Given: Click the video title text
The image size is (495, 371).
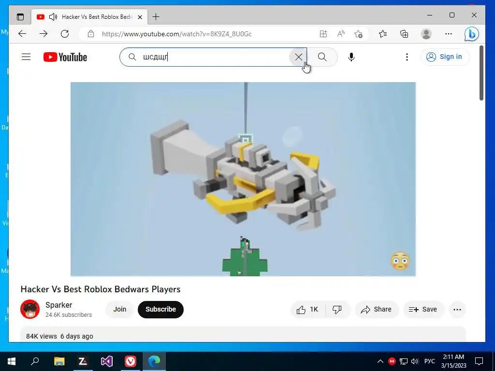Looking at the screenshot, I should (101, 289).
